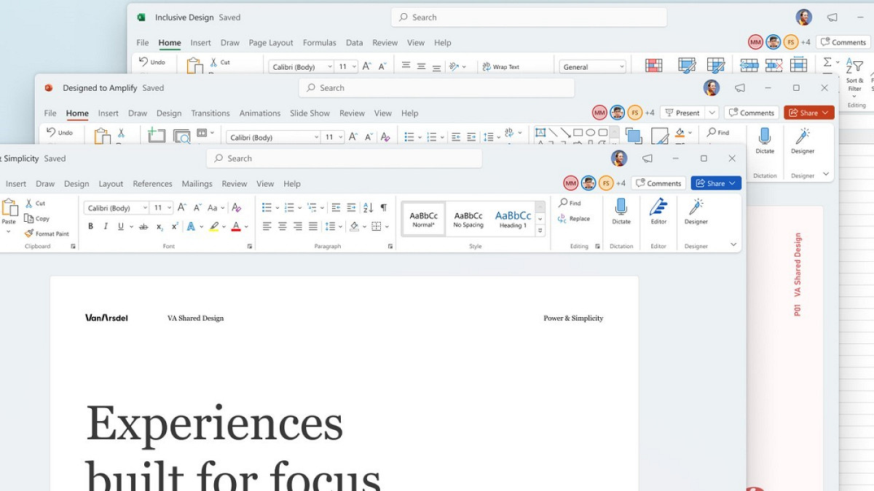Click Present button in PowerPoint
Image resolution: width=874 pixels, height=491 pixels.
pyautogui.click(x=682, y=113)
